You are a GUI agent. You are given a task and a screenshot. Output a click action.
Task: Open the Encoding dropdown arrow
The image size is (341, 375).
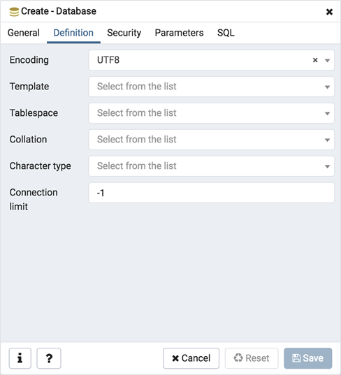(x=327, y=61)
